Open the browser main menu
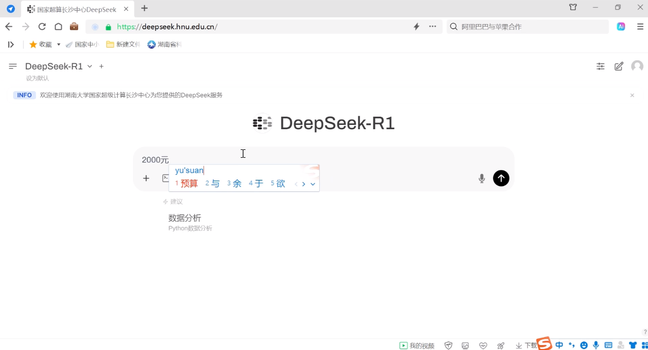The width and height of the screenshot is (648, 350). (640, 27)
